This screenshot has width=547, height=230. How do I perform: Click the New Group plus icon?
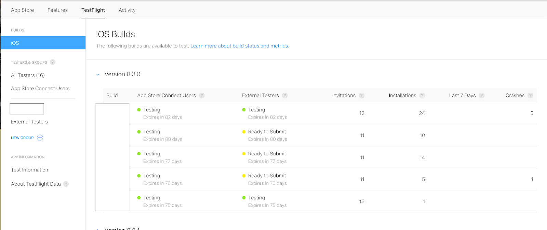(x=40, y=138)
